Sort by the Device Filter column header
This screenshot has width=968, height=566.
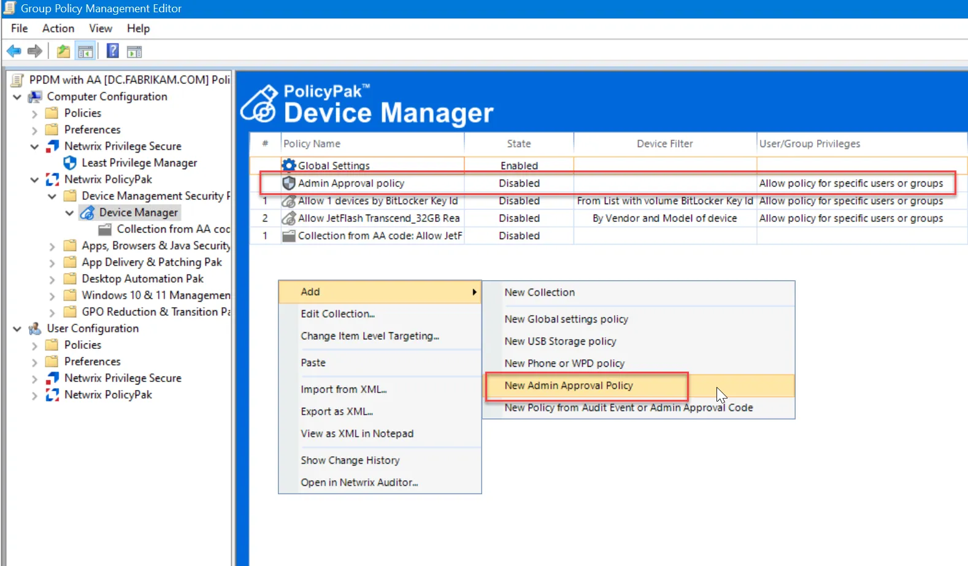point(665,143)
